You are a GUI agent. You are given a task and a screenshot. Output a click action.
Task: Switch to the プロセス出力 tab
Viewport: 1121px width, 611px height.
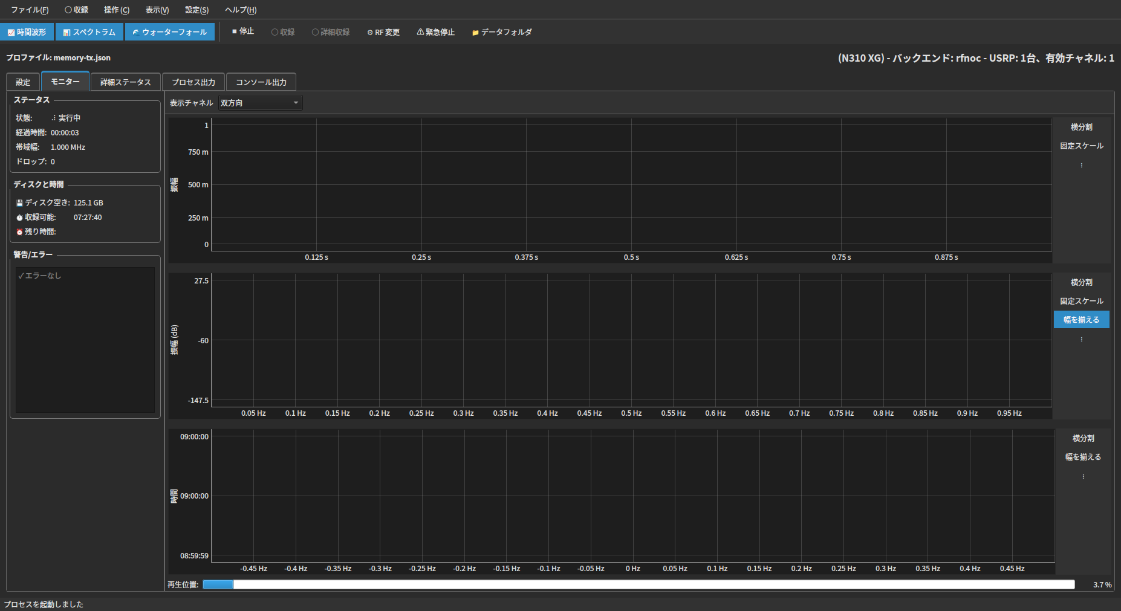click(193, 82)
